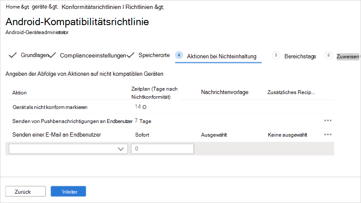The image size is (361, 203).
Task: Go to the Zuweisen tab
Action: tap(347, 57)
